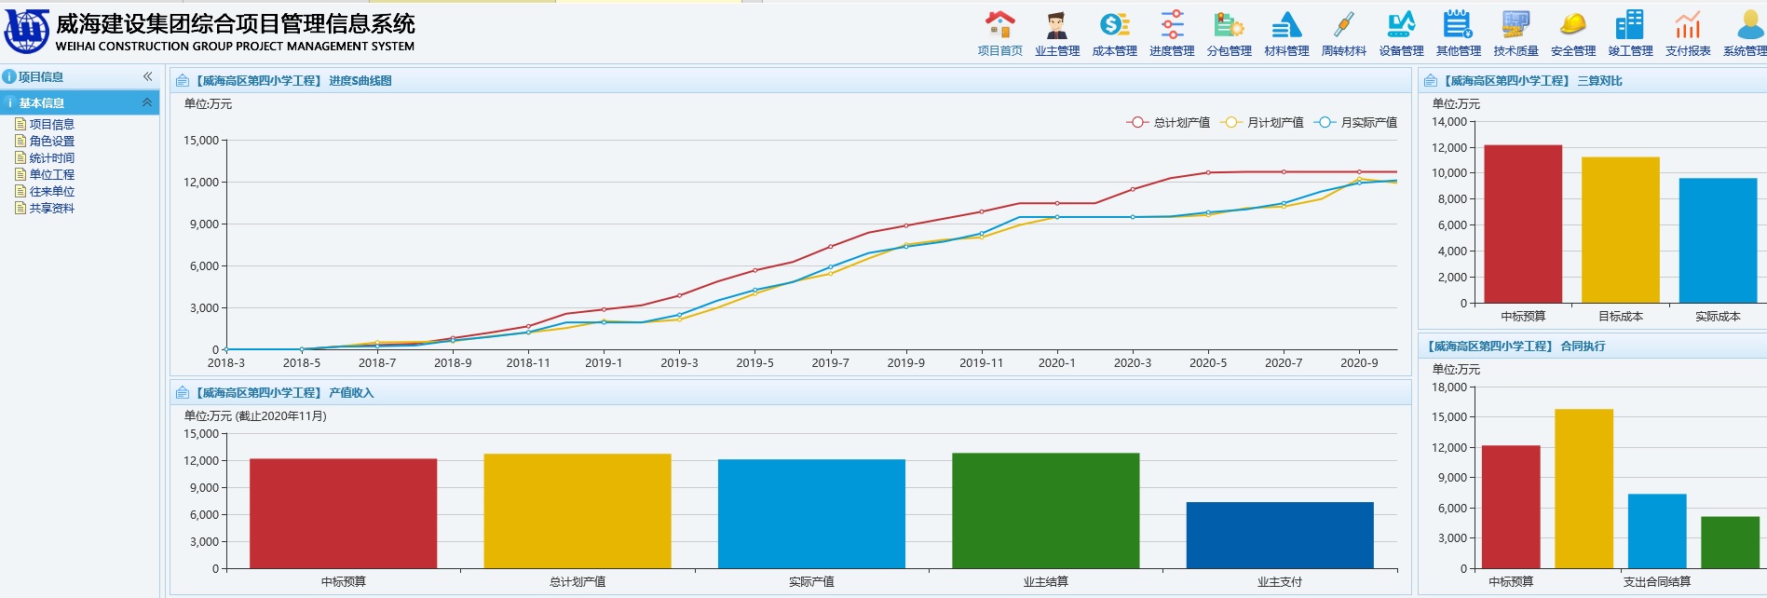Collapse the 项目信息 sidebar panel
The width and height of the screenshot is (1767, 598).
tap(147, 76)
